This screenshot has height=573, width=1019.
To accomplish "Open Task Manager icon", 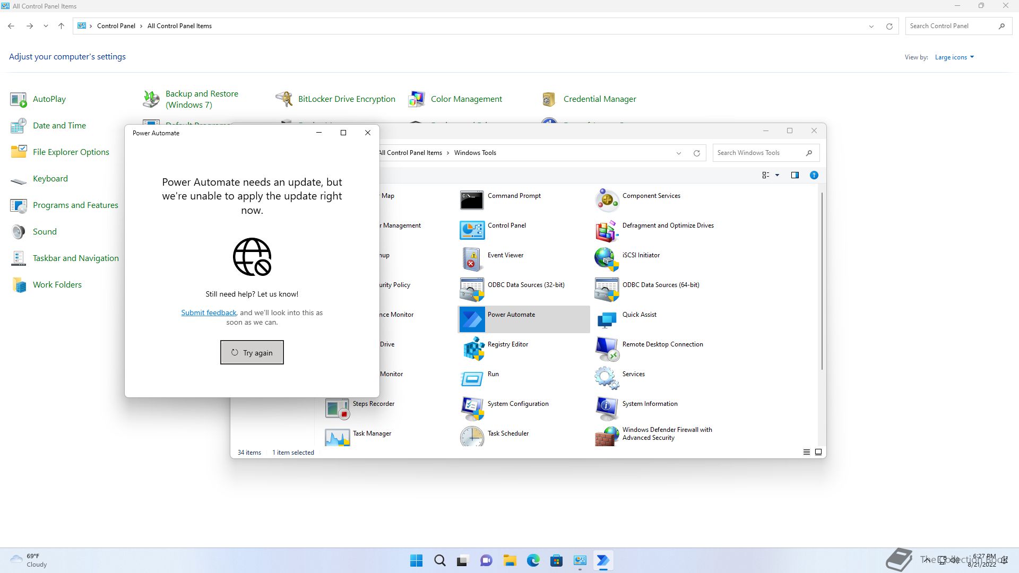I will (x=337, y=437).
